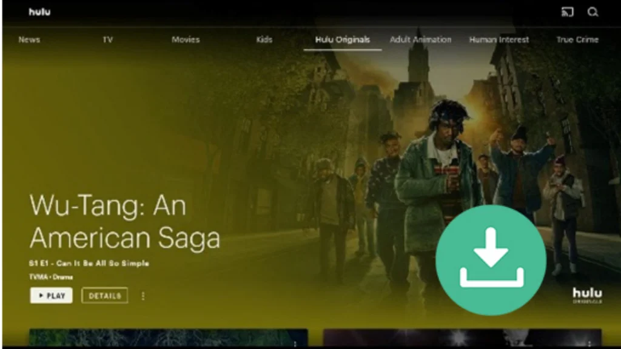This screenshot has width=621, height=349.
Task: Open three-dot menu on the first bottom thumbnail
Action: point(295,344)
